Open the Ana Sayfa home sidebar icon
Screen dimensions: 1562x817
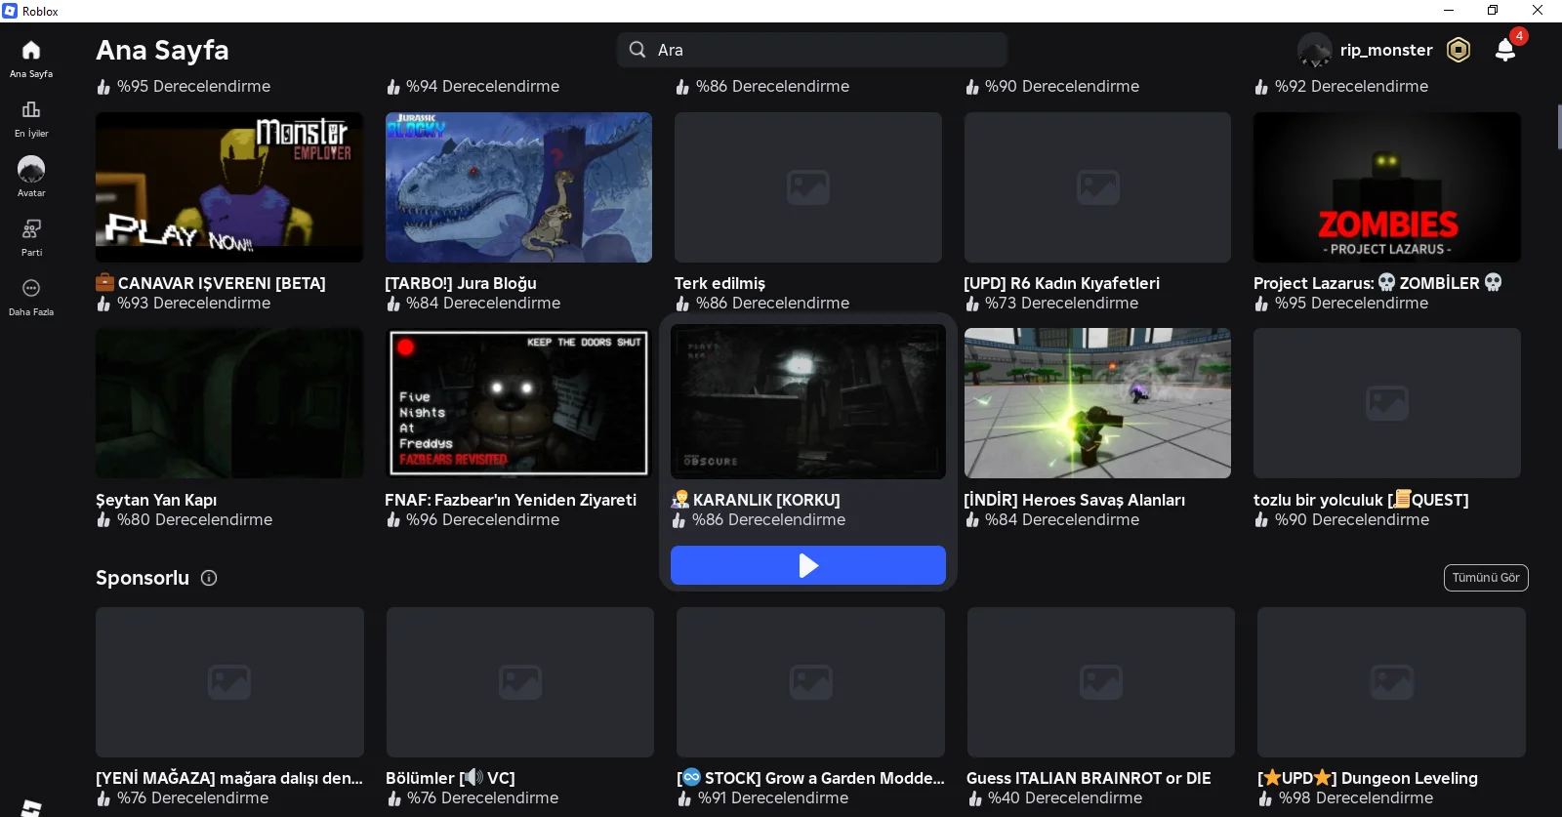pos(31,51)
